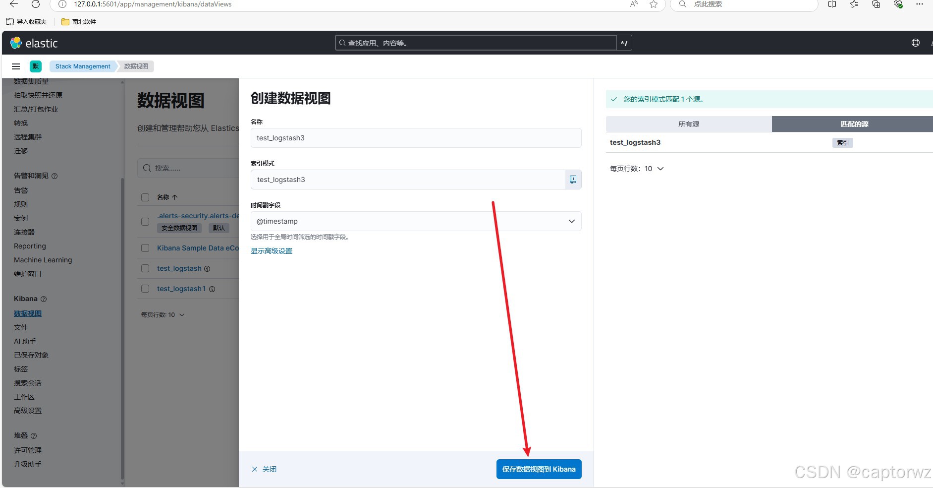Open the test_logstash data view link

tap(179, 268)
